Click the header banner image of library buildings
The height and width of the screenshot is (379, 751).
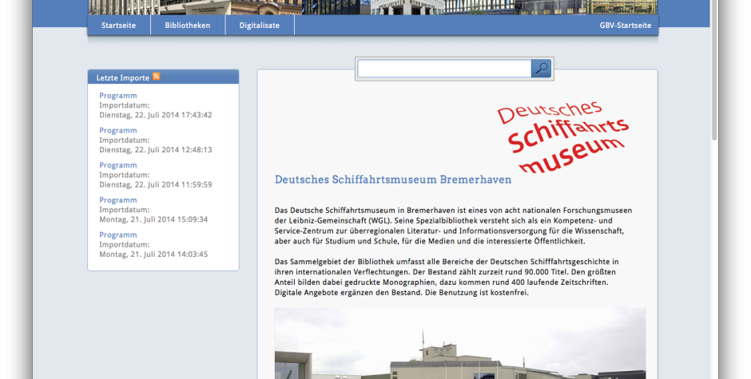372,7
